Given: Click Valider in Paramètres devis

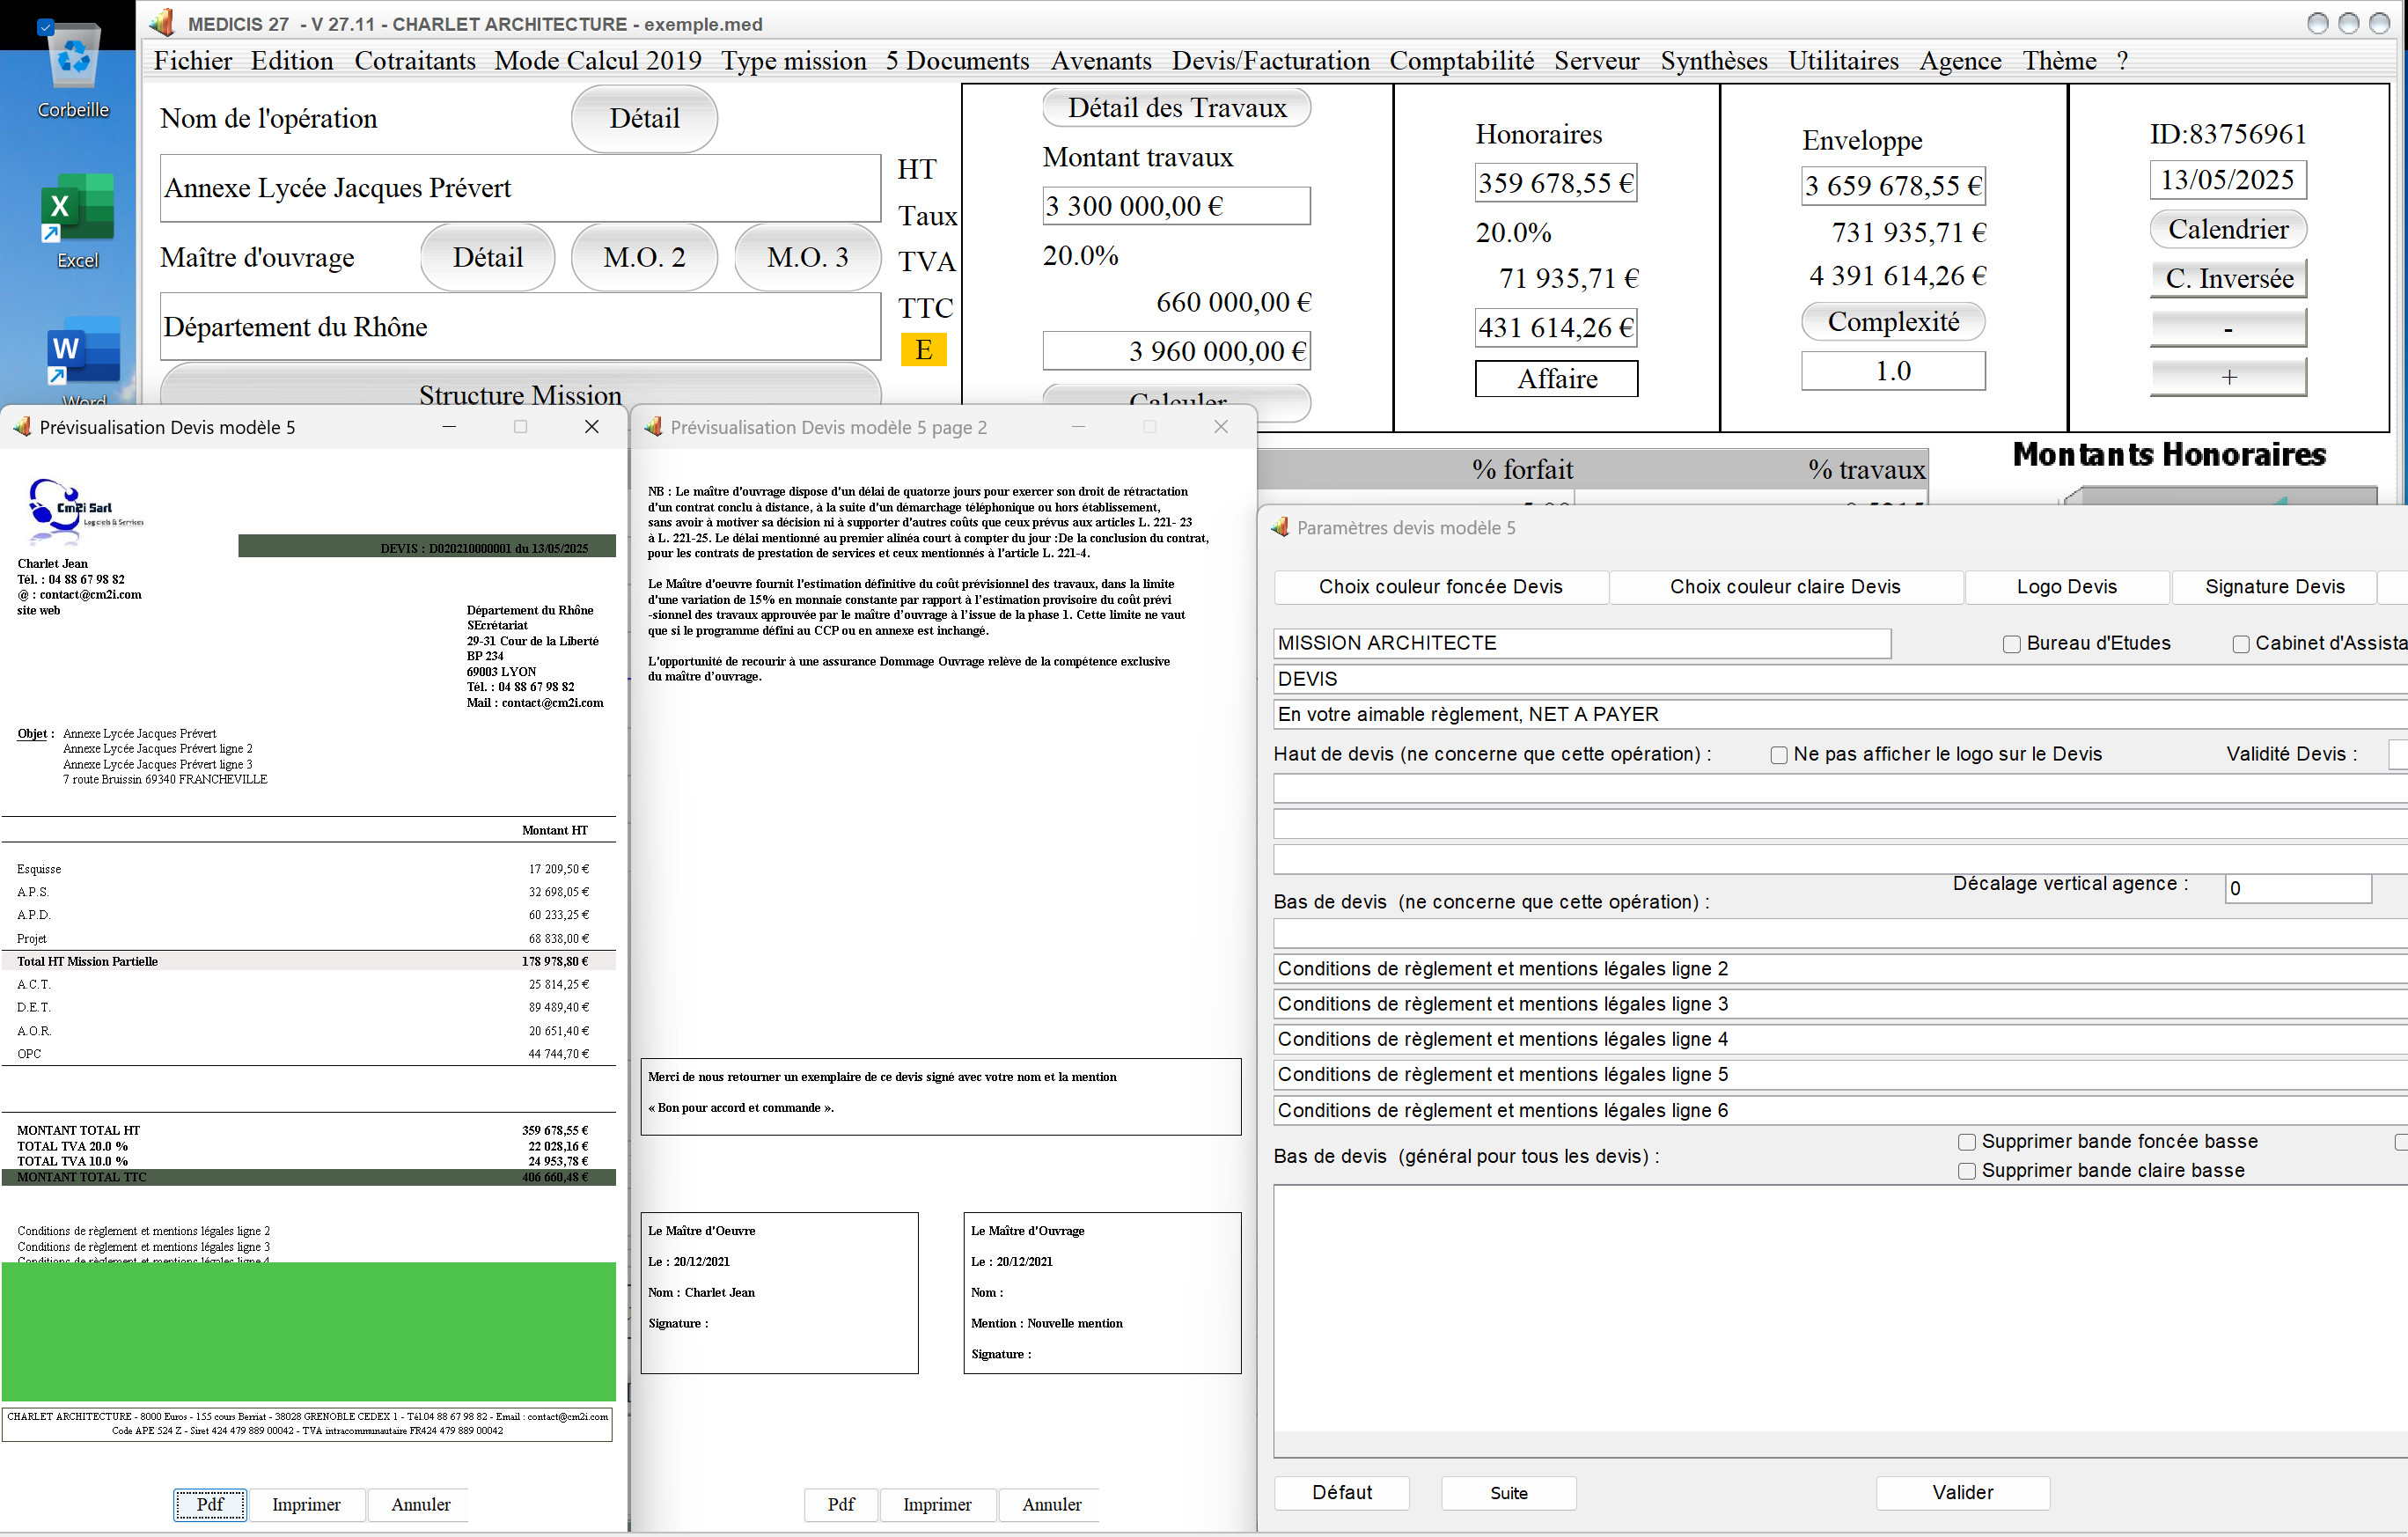Looking at the screenshot, I should (1962, 1492).
